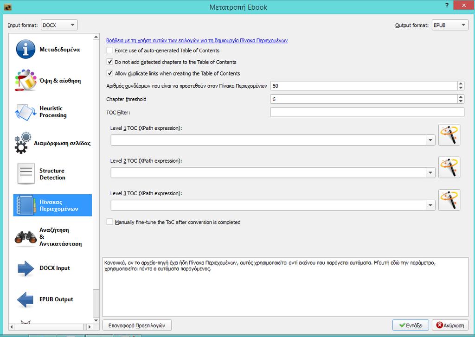Viewport: 475px width, 337px height.
Task: Expand the Level 2 TOC XPath dropdown
Action: coord(430,172)
